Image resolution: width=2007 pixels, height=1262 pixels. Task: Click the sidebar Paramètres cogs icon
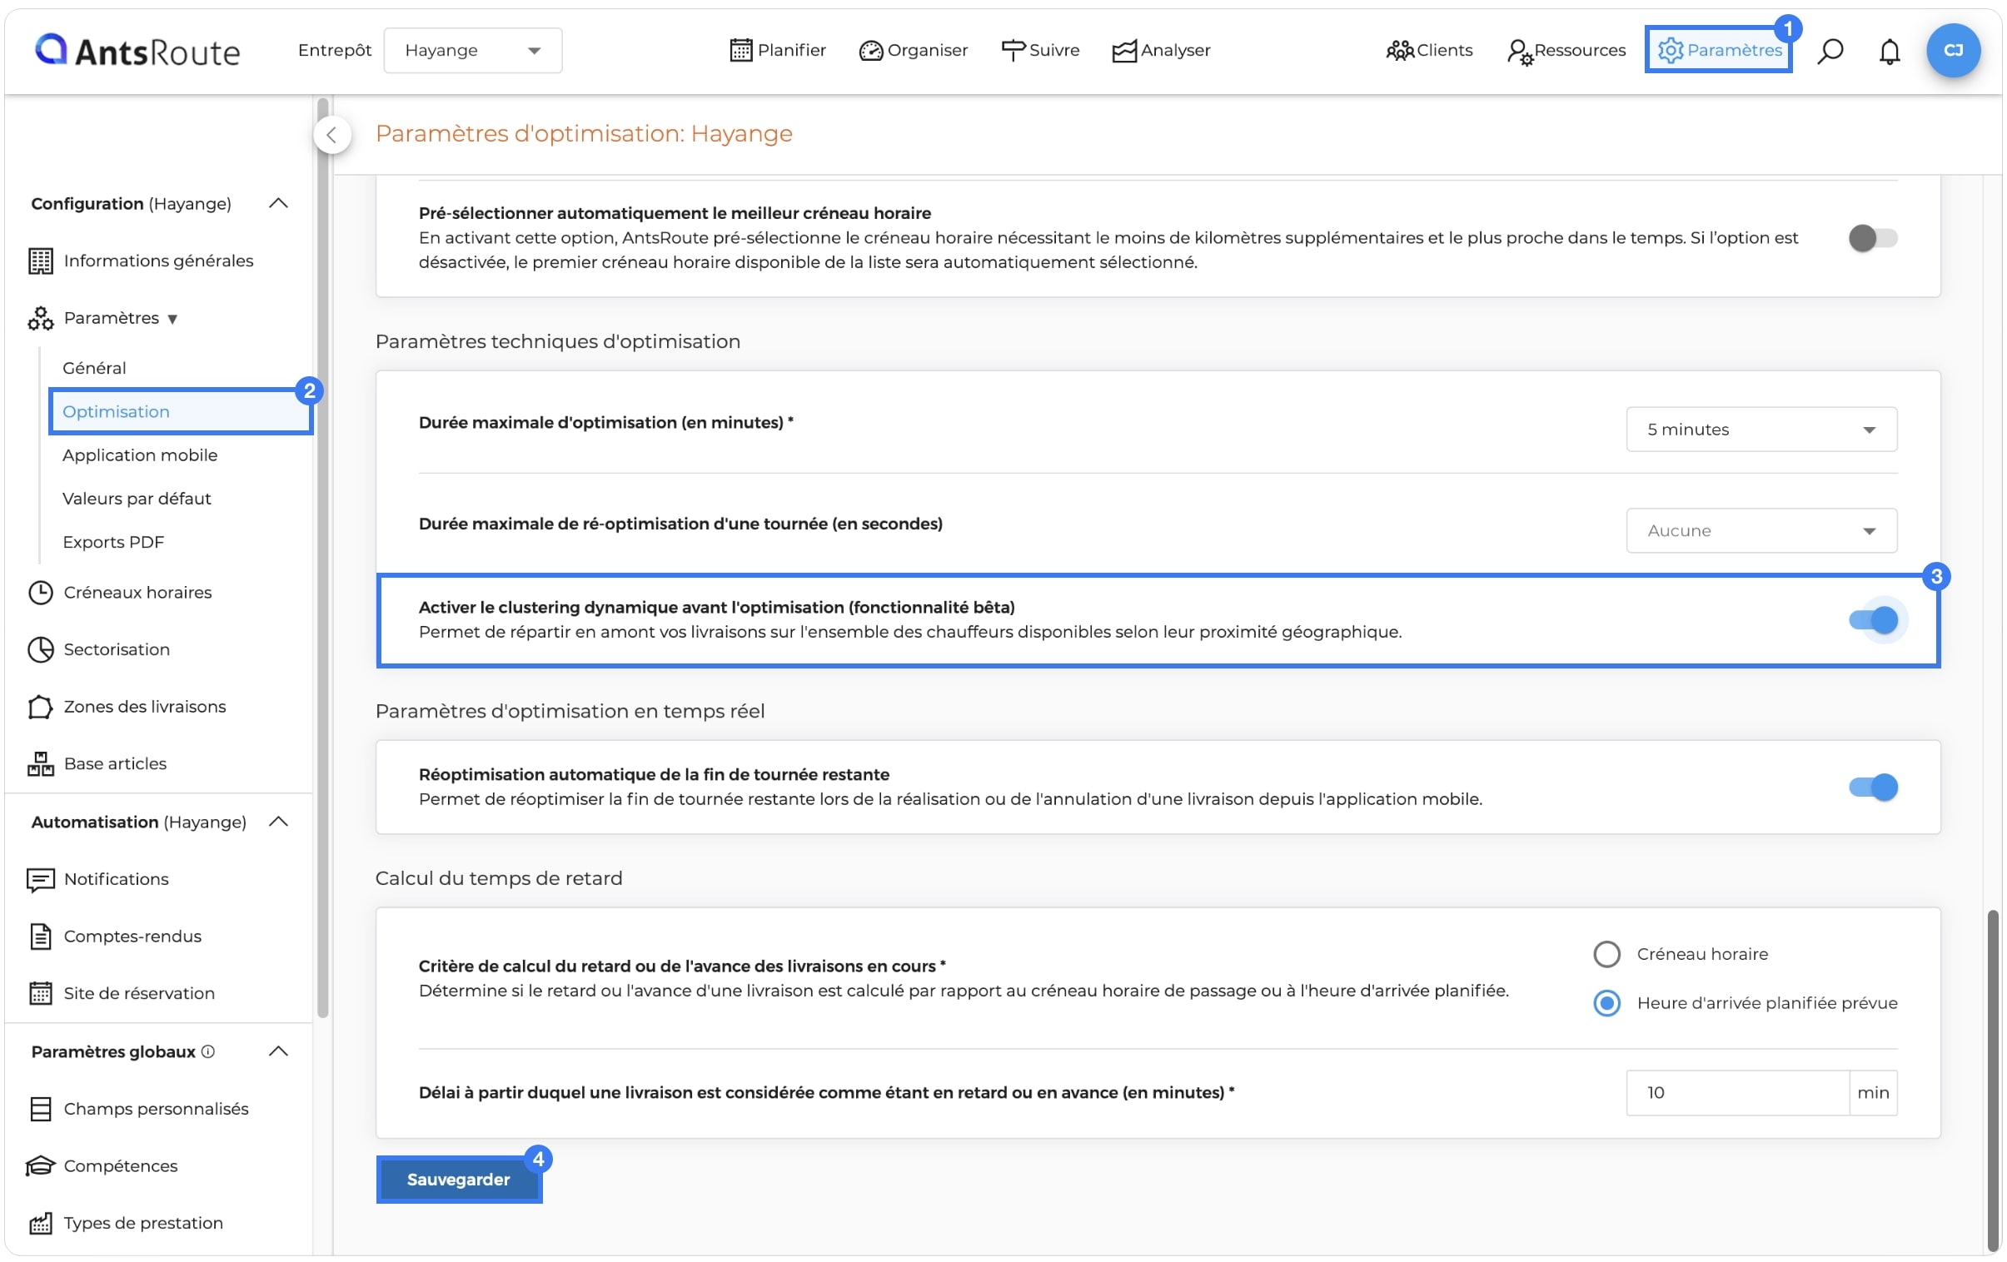(40, 318)
